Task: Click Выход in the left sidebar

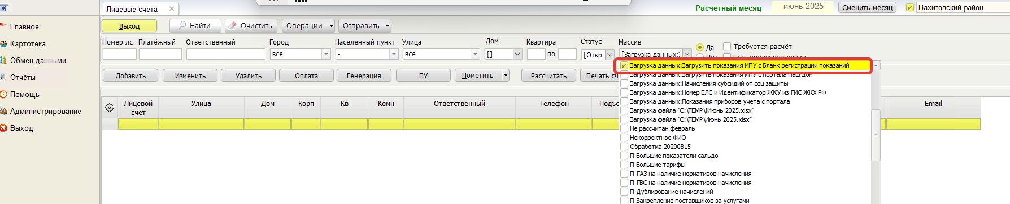Action: tap(21, 128)
